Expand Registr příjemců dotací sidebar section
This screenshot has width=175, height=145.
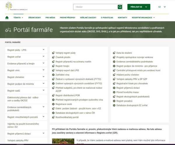pyautogui.click(x=43, y=133)
